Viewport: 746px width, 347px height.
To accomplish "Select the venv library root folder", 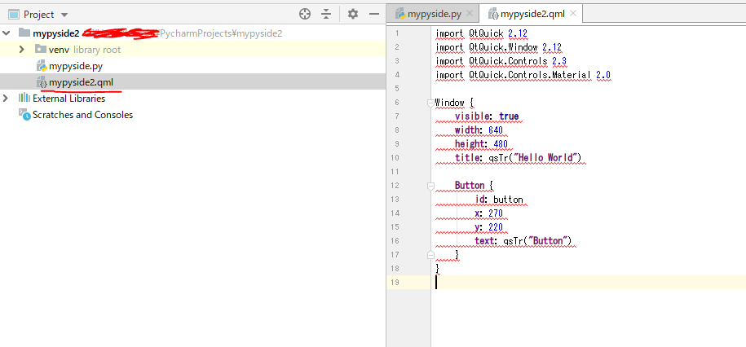I will (85, 50).
